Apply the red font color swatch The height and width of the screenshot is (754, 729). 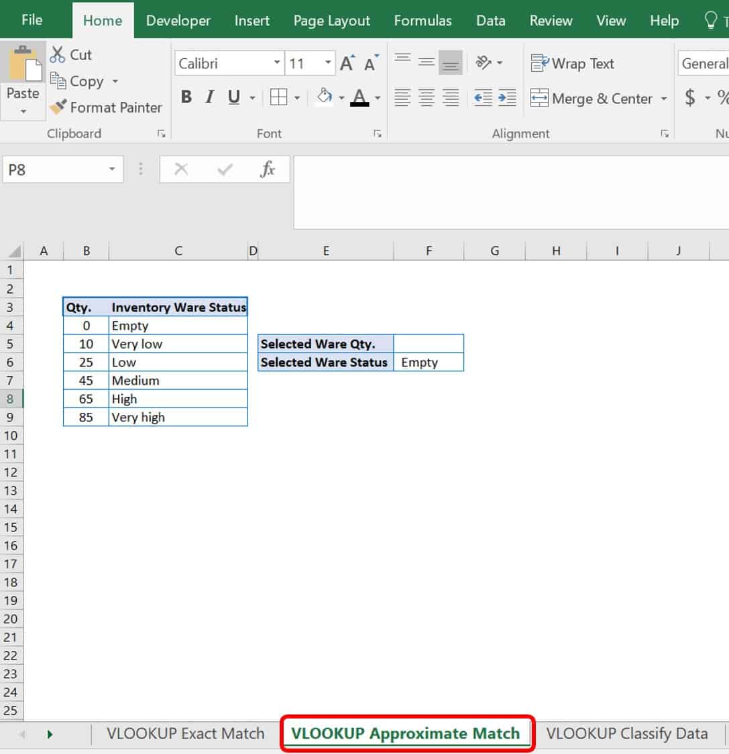point(360,98)
